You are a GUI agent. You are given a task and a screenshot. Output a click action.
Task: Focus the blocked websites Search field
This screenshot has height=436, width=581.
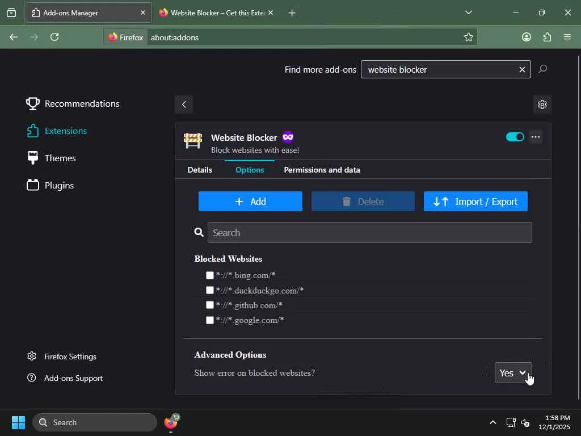click(x=369, y=233)
